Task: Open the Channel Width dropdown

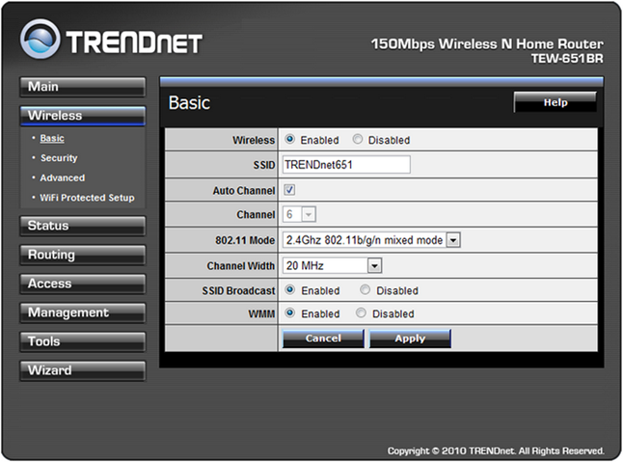Action: [x=332, y=265]
